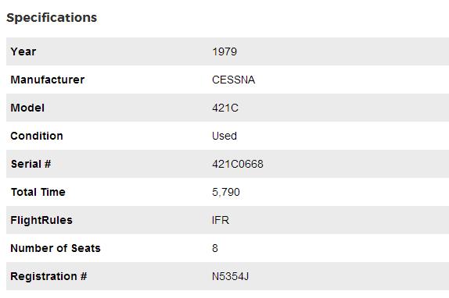
Task: Select the Number of Seats label
Action: [56, 248]
